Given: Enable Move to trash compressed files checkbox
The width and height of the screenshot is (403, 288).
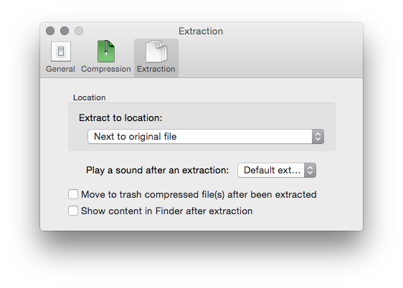Looking at the screenshot, I should click(x=73, y=194).
